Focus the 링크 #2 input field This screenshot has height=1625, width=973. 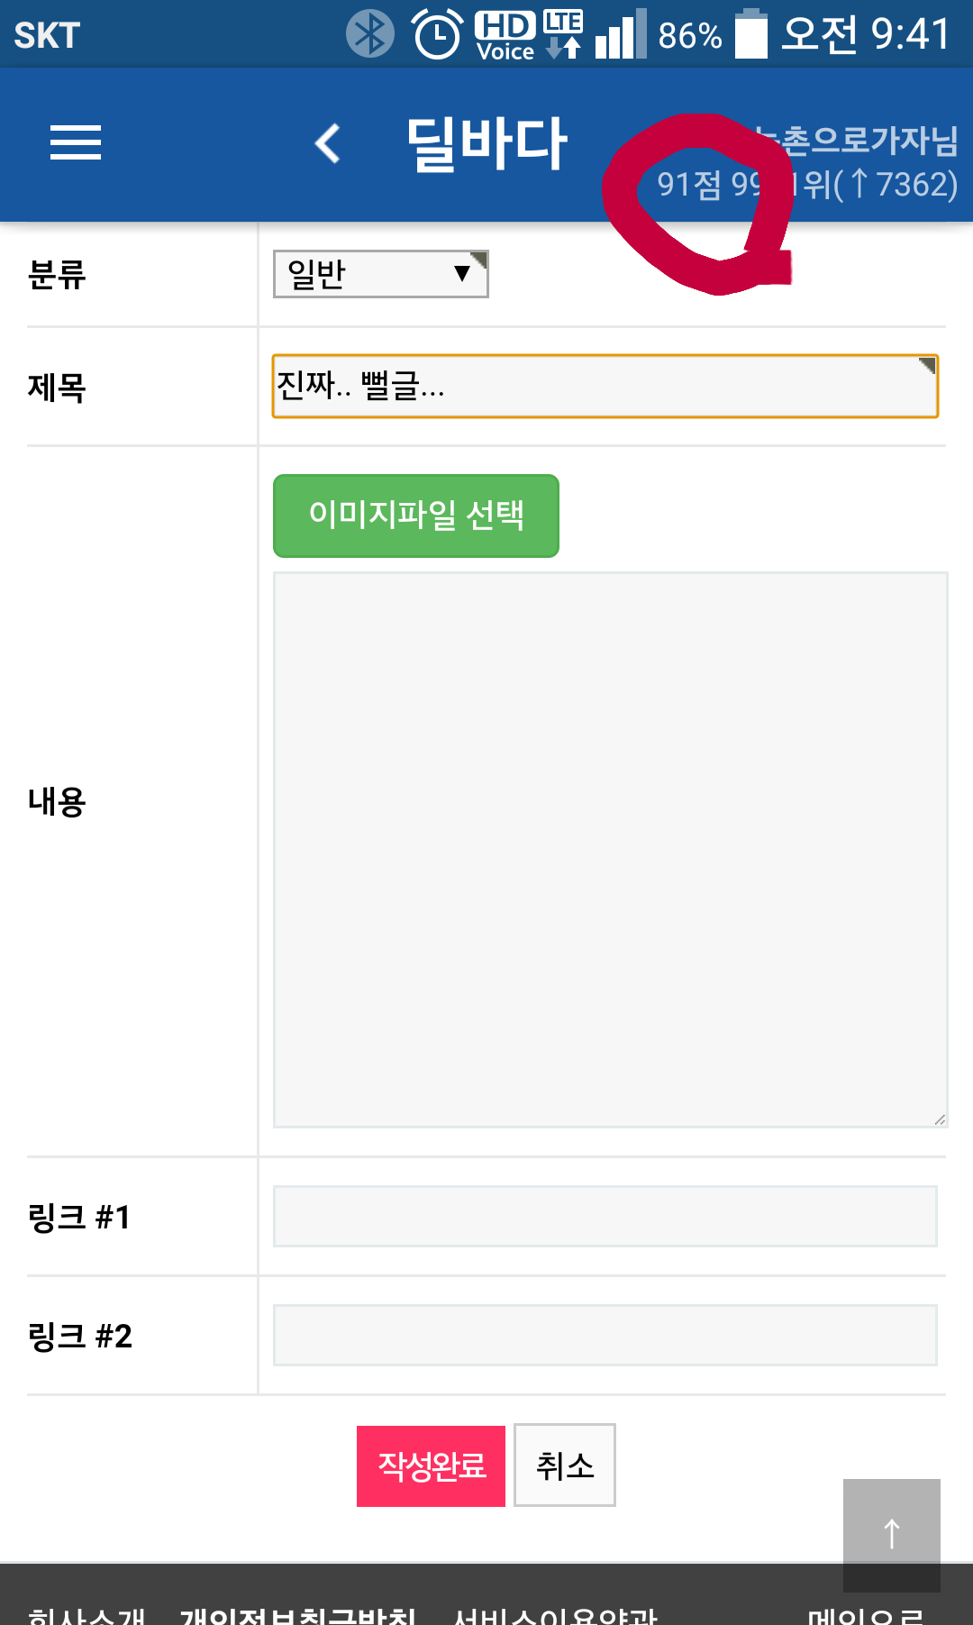click(x=605, y=1335)
